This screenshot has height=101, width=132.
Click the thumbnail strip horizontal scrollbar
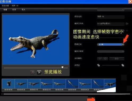click(67, 94)
